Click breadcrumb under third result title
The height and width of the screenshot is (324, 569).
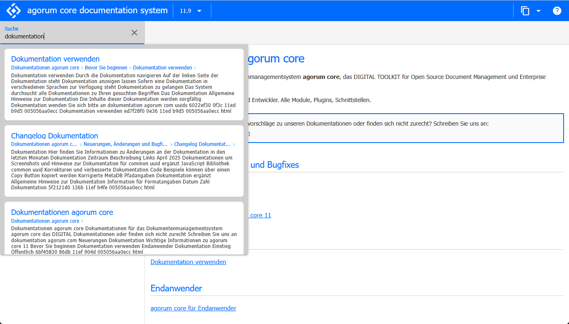[x=45, y=221]
